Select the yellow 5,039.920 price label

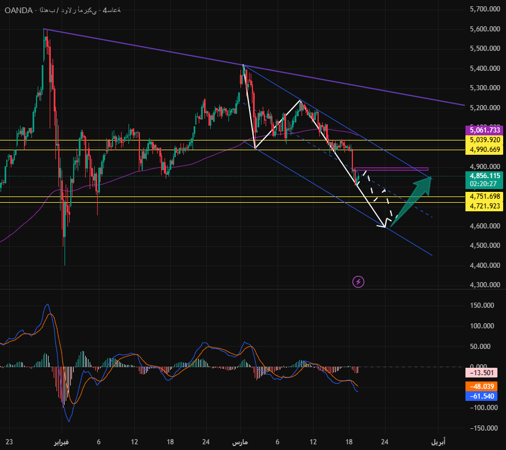pos(484,140)
